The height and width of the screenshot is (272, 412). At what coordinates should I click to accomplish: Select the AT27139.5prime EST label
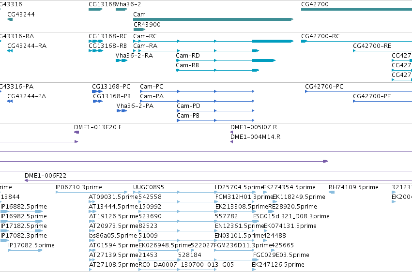point(113,256)
